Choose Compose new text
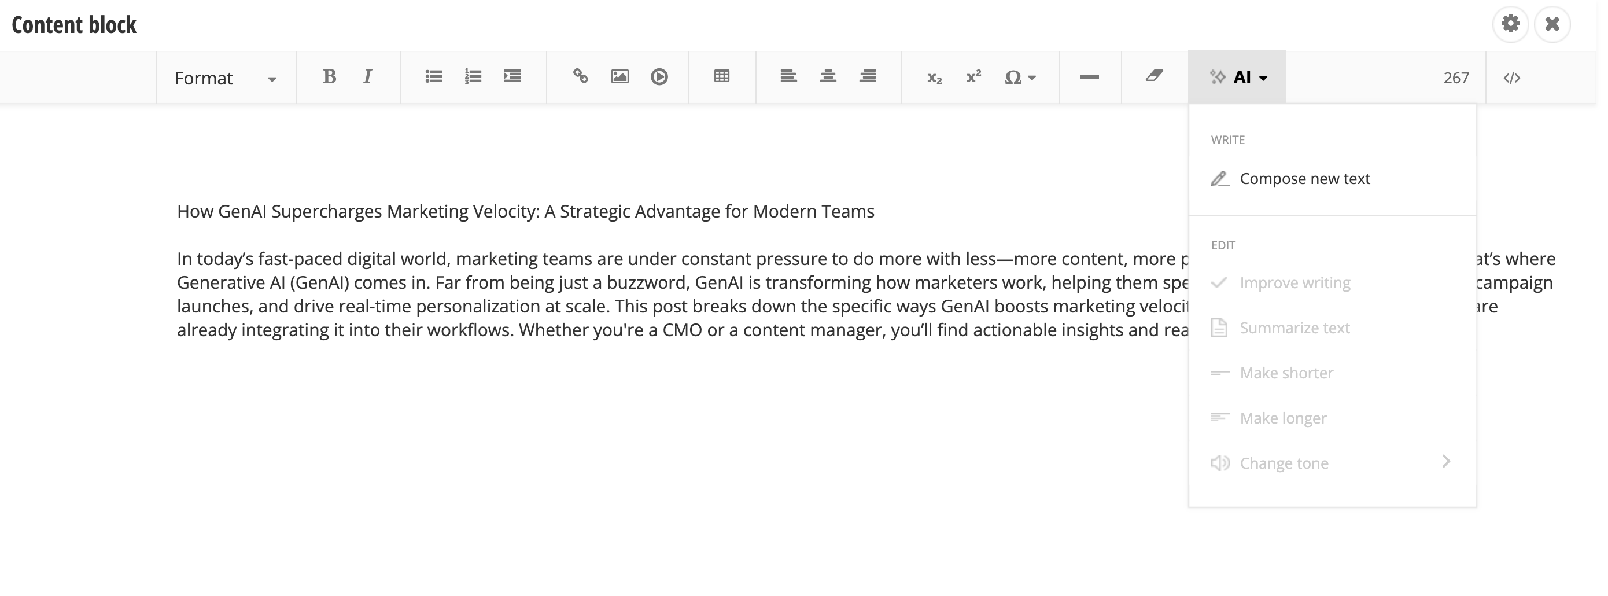Viewport: 1608px width, 596px height. (x=1304, y=179)
